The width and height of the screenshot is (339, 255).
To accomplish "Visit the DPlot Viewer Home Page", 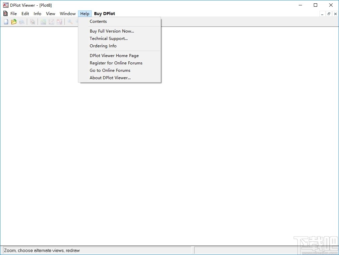I will click(x=114, y=55).
